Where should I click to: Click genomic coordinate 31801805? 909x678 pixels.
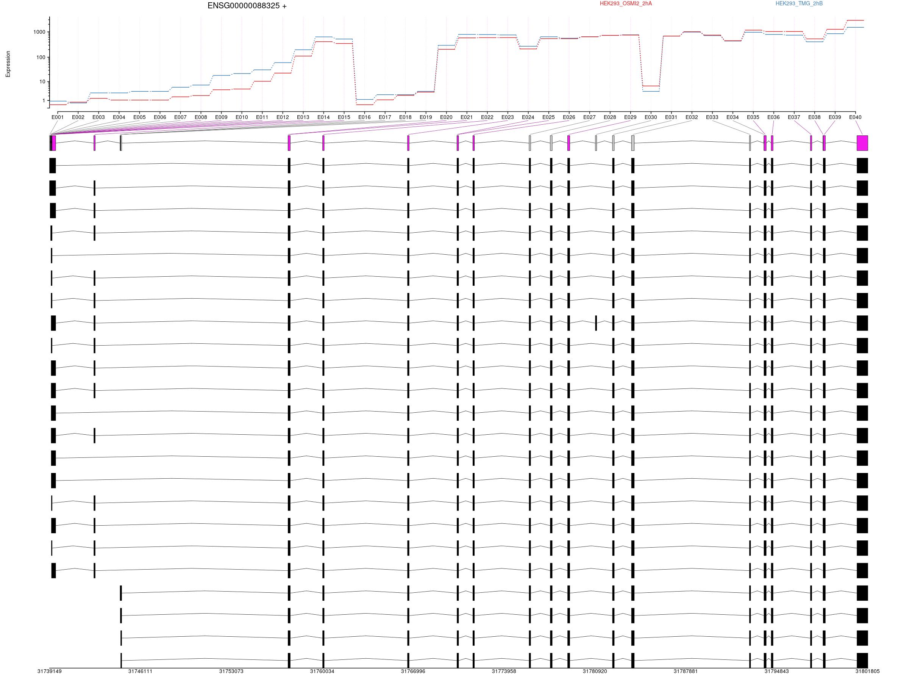click(x=867, y=672)
